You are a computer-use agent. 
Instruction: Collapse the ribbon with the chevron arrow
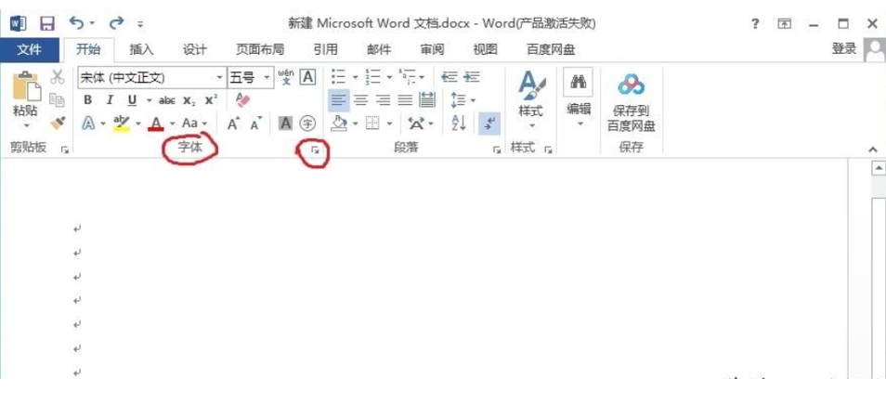[872, 150]
